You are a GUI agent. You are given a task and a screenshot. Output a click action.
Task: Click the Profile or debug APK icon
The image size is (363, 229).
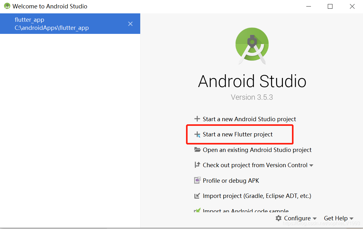(197, 180)
